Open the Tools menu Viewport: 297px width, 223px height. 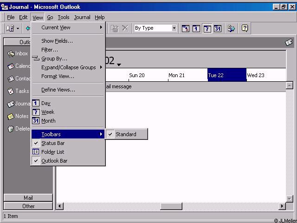click(x=64, y=18)
